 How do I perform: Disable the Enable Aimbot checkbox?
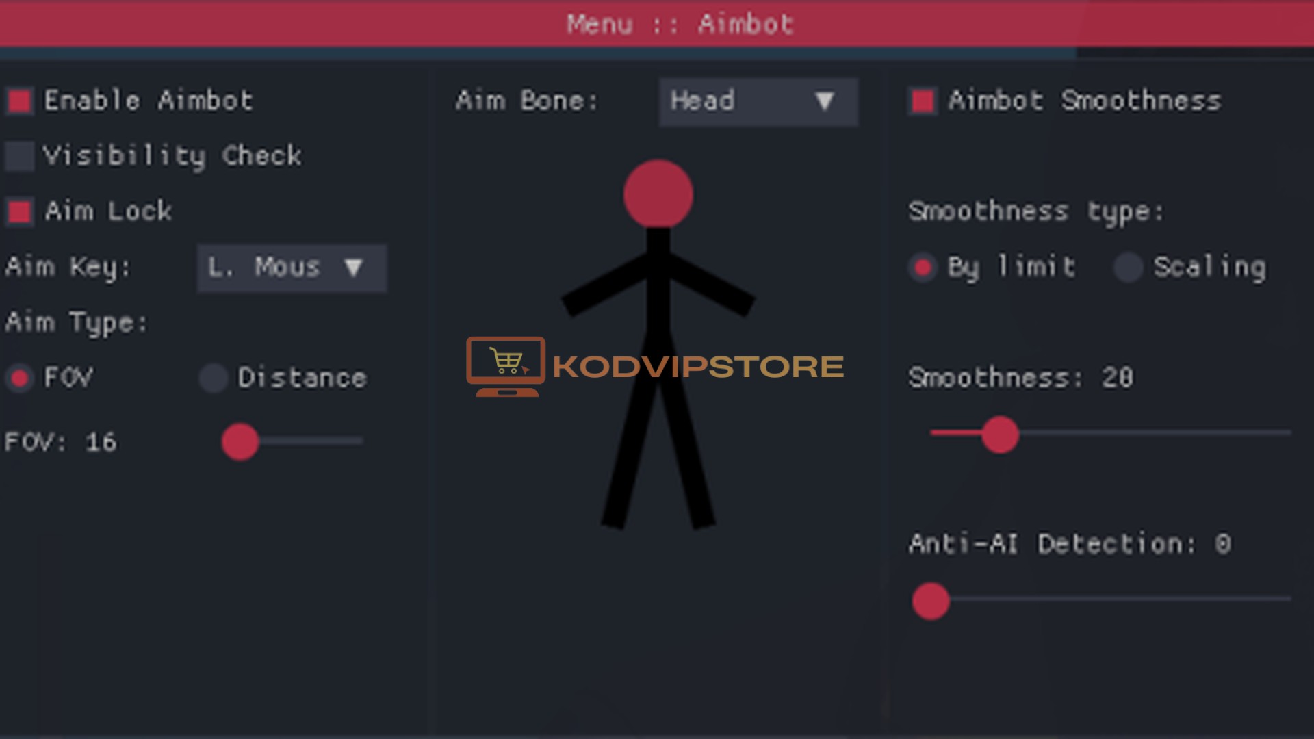pyautogui.click(x=20, y=101)
